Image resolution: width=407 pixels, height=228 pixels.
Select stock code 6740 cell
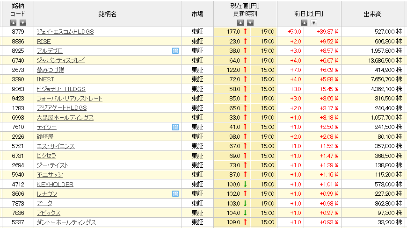(18, 60)
